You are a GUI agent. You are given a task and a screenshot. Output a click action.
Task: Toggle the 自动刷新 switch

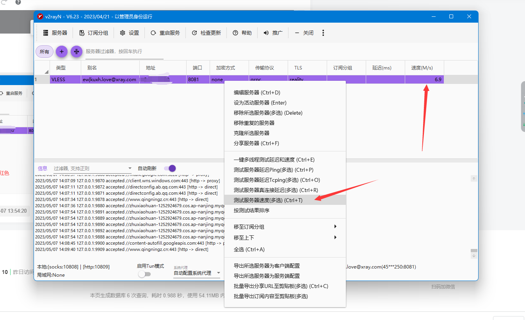170,168
